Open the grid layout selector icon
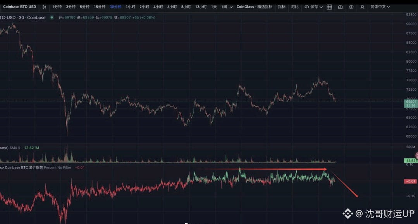Image resolution: width=418 pixels, height=224 pixels. click(329, 7)
